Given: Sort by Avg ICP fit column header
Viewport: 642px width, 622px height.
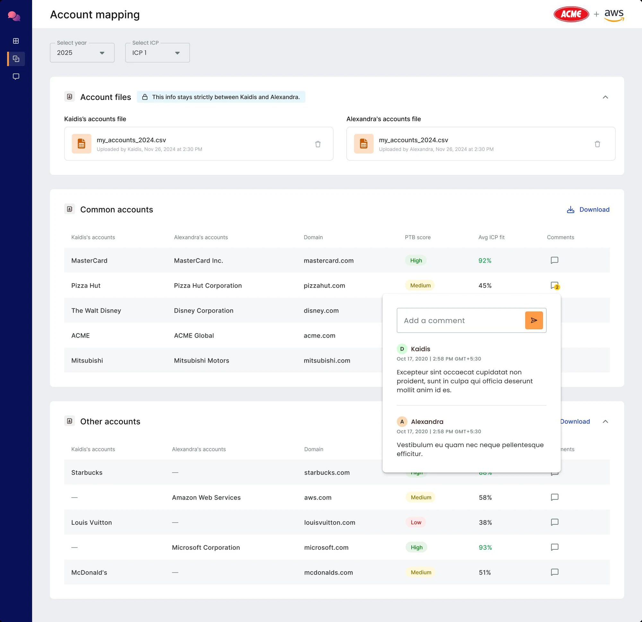Looking at the screenshot, I should point(491,237).
